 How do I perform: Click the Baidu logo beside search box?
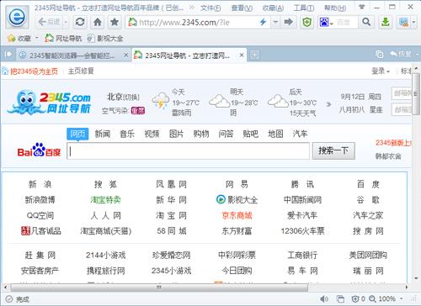pos(39,150)
